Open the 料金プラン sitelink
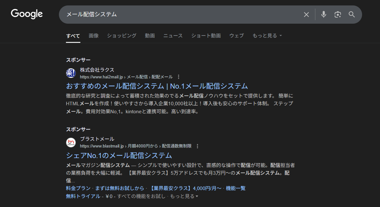The width and height of the screenshot is (380, 207). tap(78, 188)
